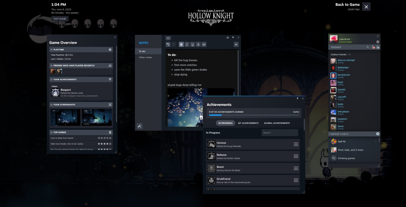This screenshot has height=207, width=406.
Task: Open the Global Achievements tab
Action: [277, 123]
